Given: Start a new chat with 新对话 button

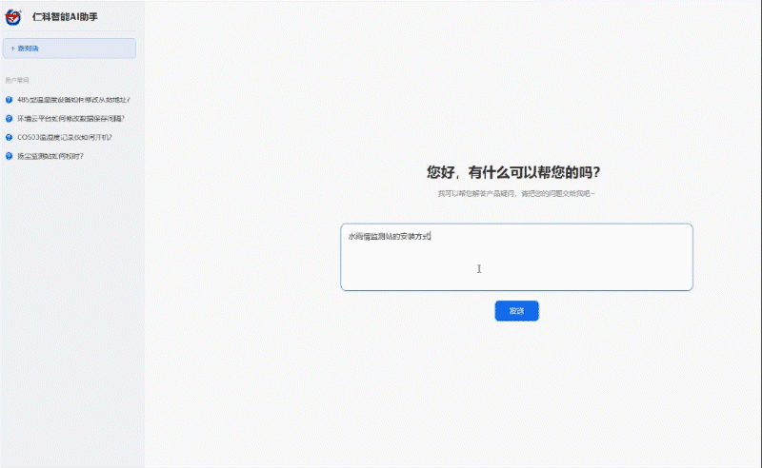Looking at the screenshot, I should pos(71,48).
